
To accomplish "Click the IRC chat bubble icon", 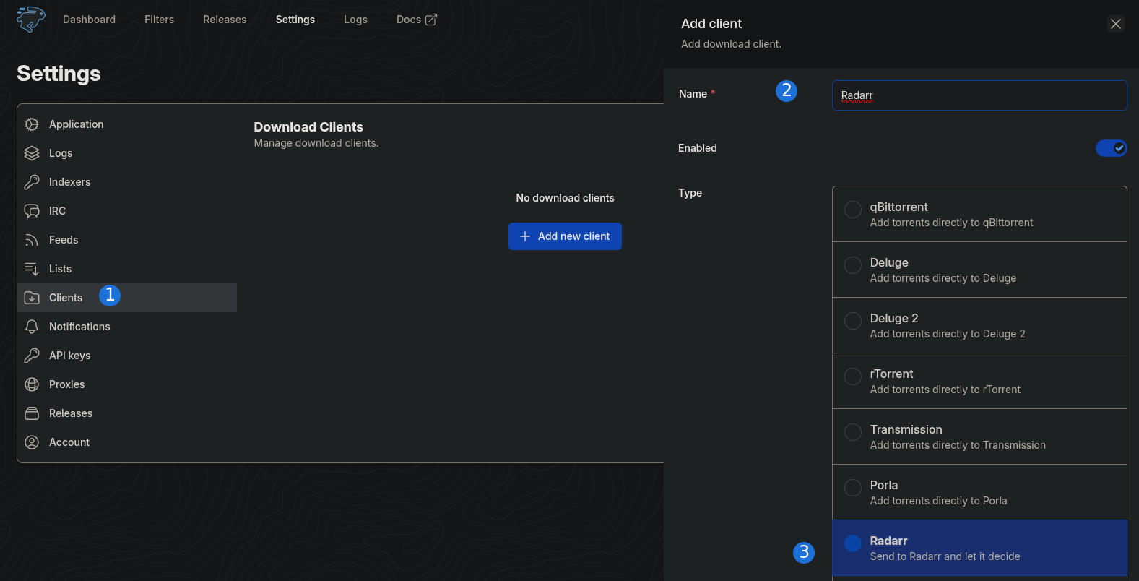I will coord(32,211).
